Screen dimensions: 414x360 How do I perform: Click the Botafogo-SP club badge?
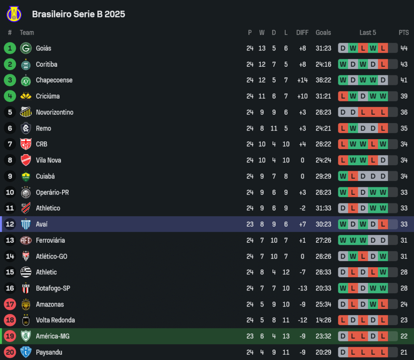pos(26,288)
